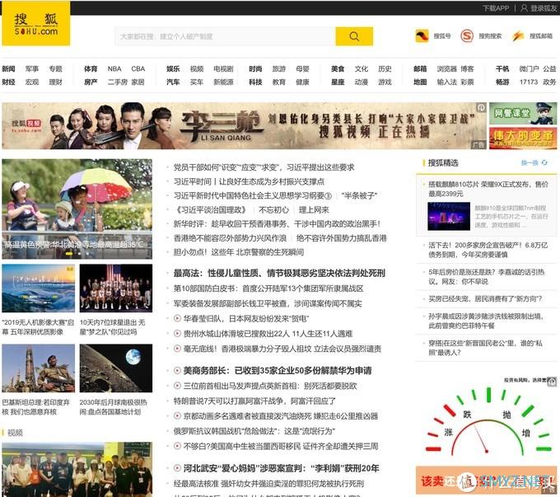560x497 pixels.
Task: Open the 科技 navigation category
Action: point(255,82)
